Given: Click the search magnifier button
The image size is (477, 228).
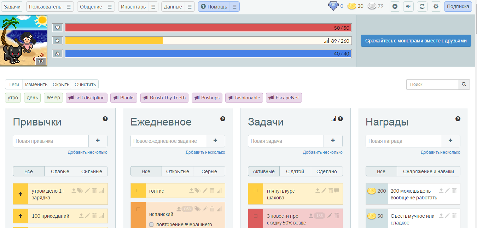Looking at the screenshot, I should pos(464,84).
